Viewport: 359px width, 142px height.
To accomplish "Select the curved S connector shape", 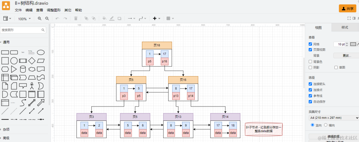I will tap(23, 102).
